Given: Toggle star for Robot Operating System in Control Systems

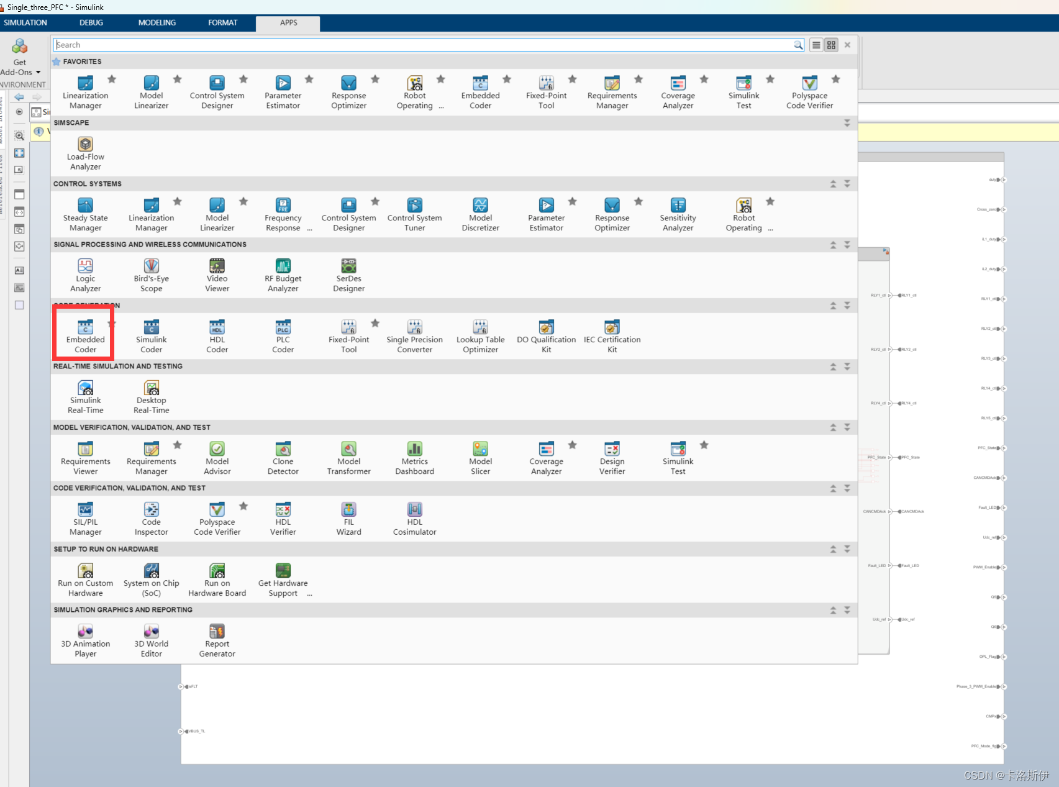Looking at the screenshot, I should (x=770, y=201).
